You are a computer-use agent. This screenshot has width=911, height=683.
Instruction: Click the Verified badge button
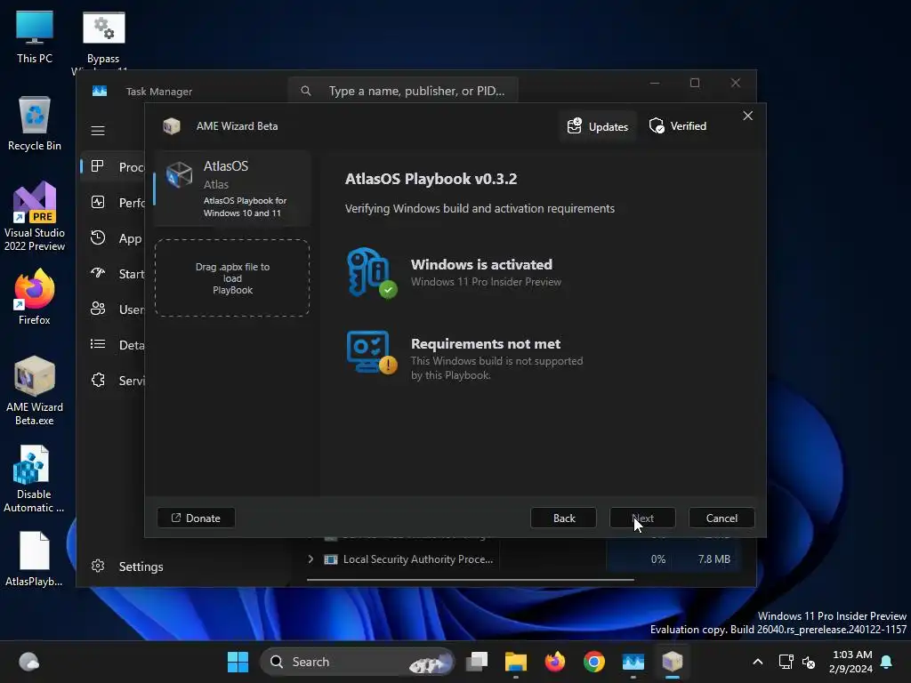(678, 126)
